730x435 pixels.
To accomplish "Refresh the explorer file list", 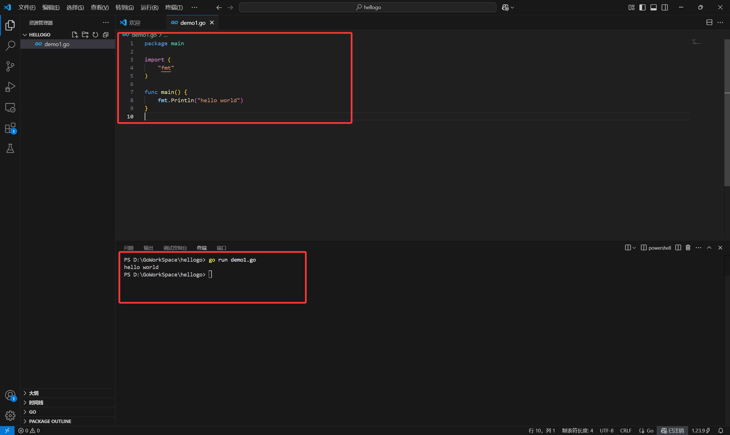I will pyautogui.click(x=96, y=34).
